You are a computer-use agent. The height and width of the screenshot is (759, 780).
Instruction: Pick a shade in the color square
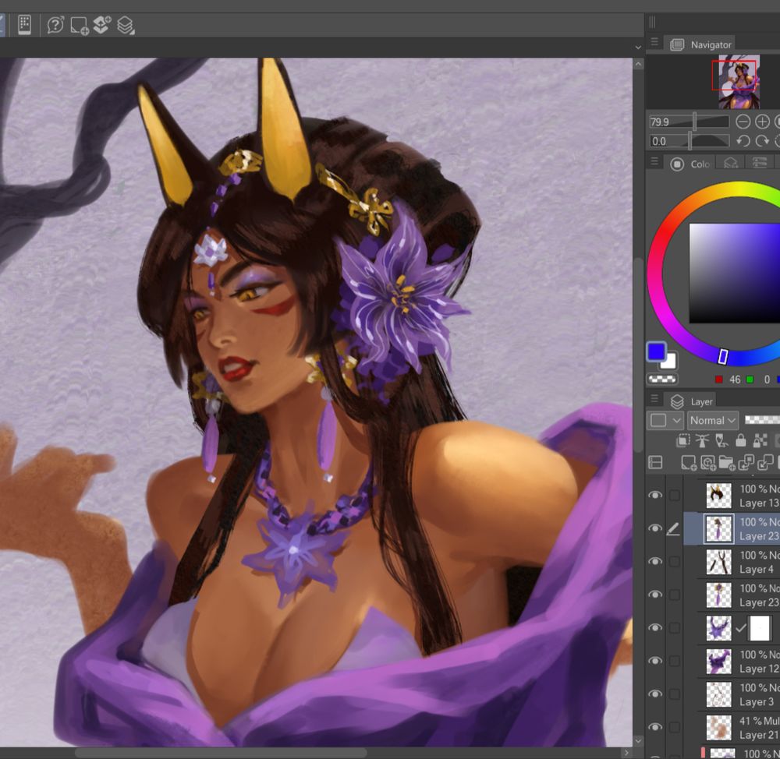(x=734, y=273)
